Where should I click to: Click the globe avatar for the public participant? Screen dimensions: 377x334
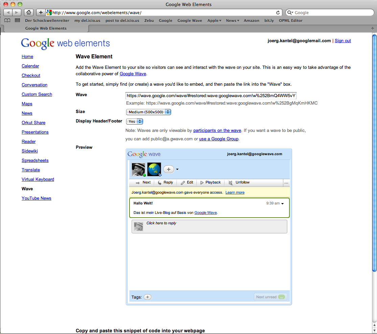coord(154,169)
